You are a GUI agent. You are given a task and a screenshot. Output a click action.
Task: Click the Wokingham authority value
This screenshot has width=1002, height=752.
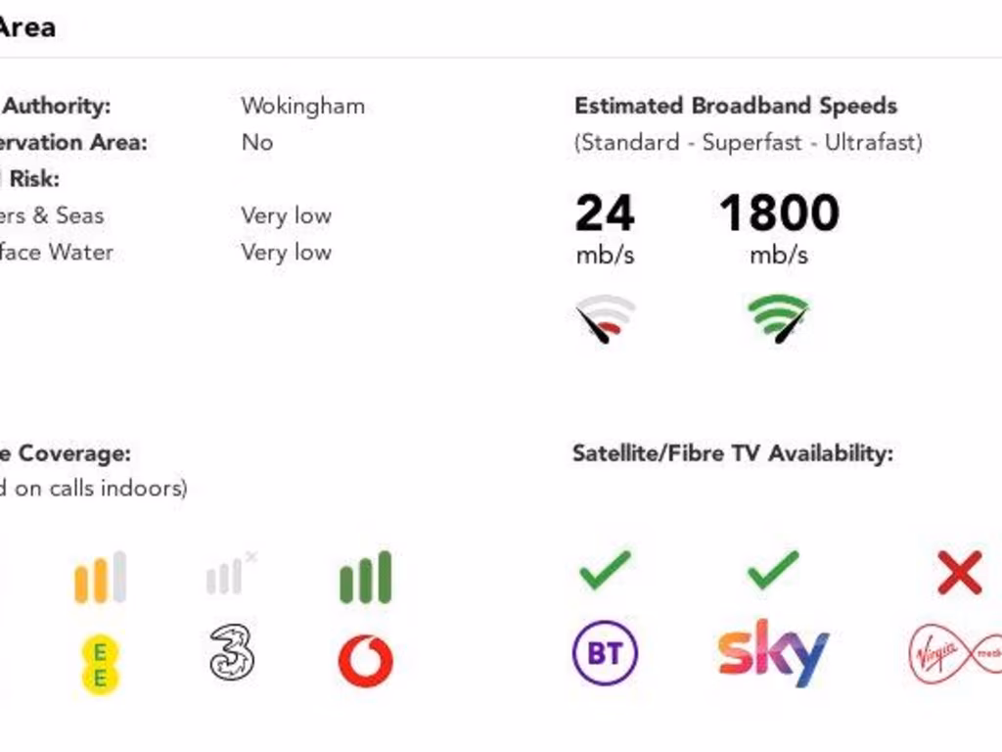(x=302, y=106)
